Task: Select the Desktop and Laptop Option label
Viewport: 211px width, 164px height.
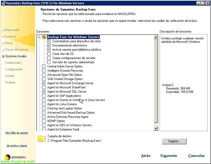Action: 65,108
